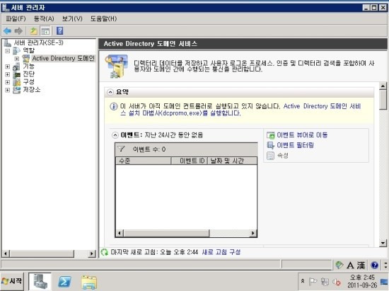The image size is (389, 291).
Task: Expand the 저장소 tree node
Action: click(x=8, y=90)
